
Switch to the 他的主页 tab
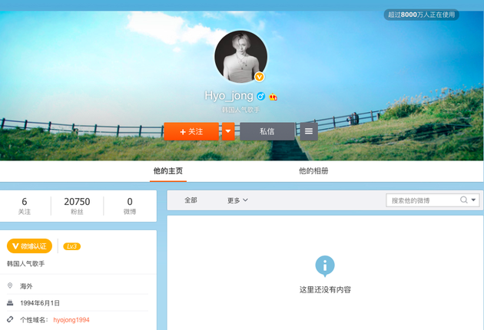(167, 171)
